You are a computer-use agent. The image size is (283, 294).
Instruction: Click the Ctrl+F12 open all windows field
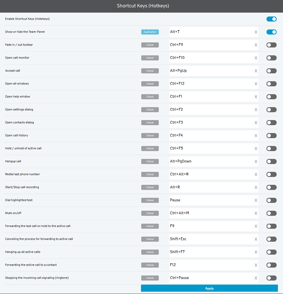click(x=211, y=84)
